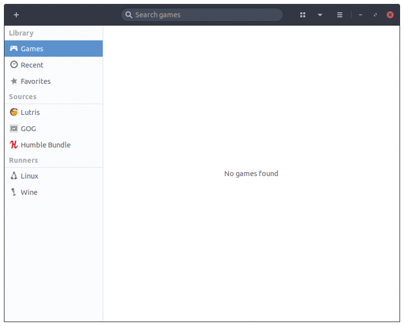Screen dimensions: 404x326
Task: Minimize the Lutris window
Action: click(x=360, y=15)
